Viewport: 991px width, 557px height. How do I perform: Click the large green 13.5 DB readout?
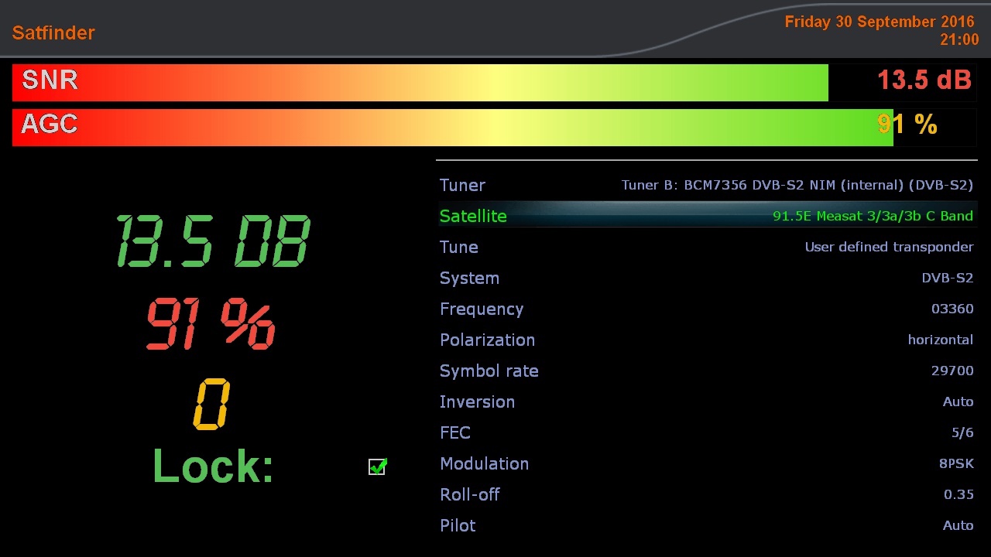click(x=213, y=241)
